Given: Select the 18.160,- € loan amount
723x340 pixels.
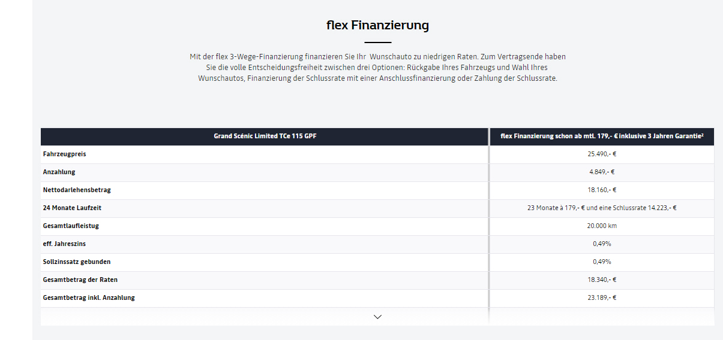Looking at the screenshot, I should pyautogui.click(x=602, y=190).
